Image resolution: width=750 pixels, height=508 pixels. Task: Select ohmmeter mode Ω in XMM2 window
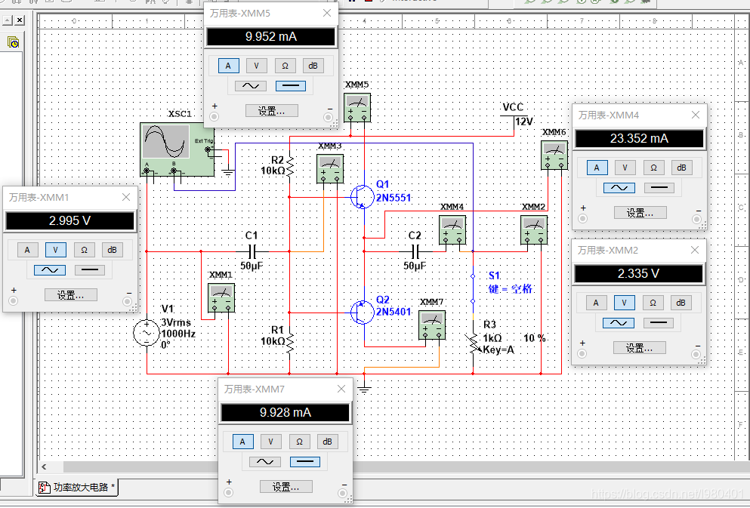653,303
